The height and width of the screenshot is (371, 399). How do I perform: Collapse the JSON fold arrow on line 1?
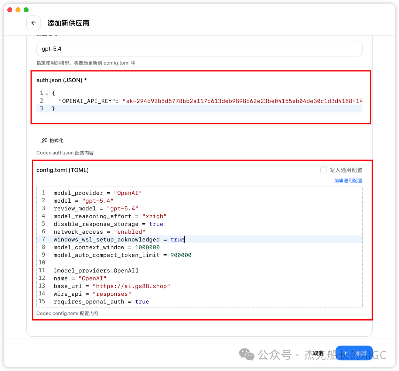[x=47, y=94]
